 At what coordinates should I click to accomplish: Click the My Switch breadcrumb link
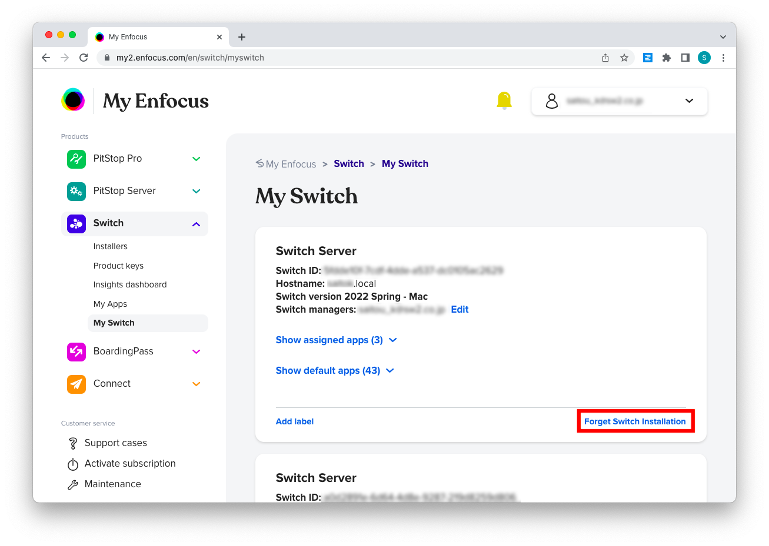405,164
